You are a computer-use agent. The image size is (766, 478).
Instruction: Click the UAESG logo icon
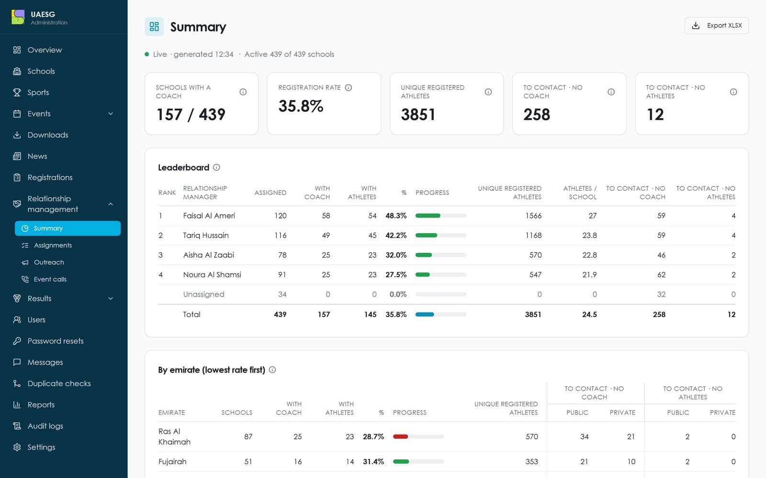click(x=18, y=17)
